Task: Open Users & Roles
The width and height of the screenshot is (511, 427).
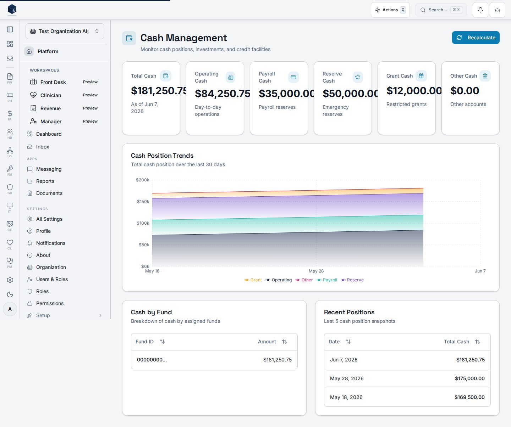Action: coord(65,279)
